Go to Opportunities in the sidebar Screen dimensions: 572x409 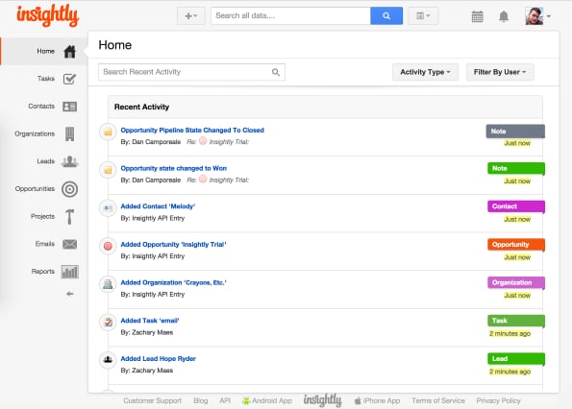tap(35, 189)
